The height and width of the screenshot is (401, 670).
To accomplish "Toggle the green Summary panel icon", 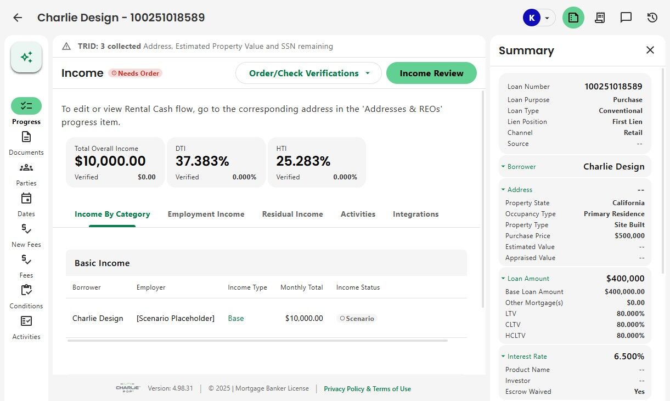I will coord(573,18).
